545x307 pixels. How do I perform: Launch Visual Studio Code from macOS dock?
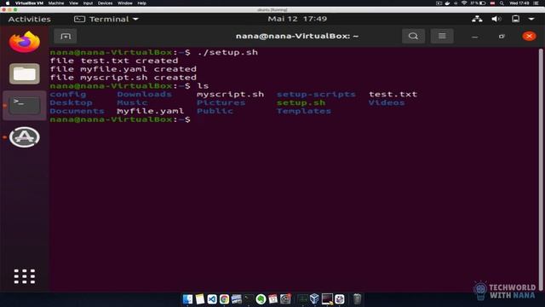[212, 299]
